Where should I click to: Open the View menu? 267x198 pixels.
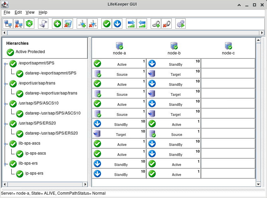click(30, 12)
